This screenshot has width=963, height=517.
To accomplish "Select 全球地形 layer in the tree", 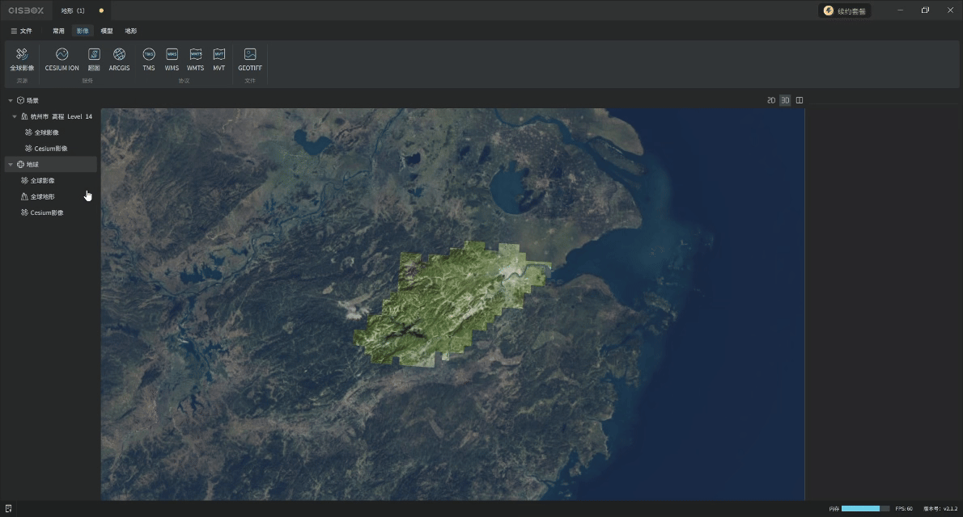I will [42, 197].
